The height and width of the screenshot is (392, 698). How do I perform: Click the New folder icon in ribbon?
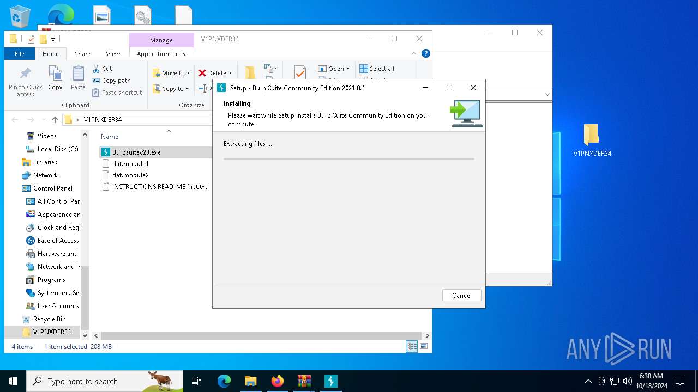point(250,73)
